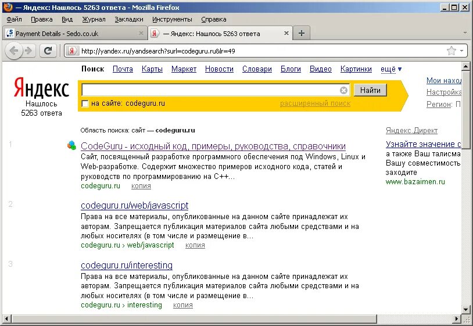
Task: Open 'копия' cached copy for result 1
Action: 141,186
